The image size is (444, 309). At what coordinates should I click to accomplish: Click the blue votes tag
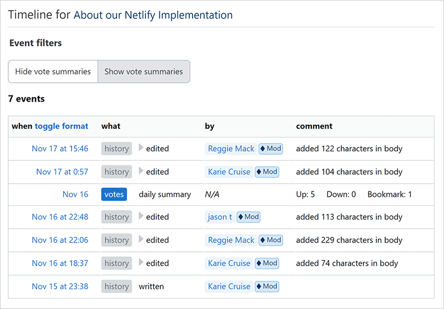pyautogui.click(x=114, y=194)
